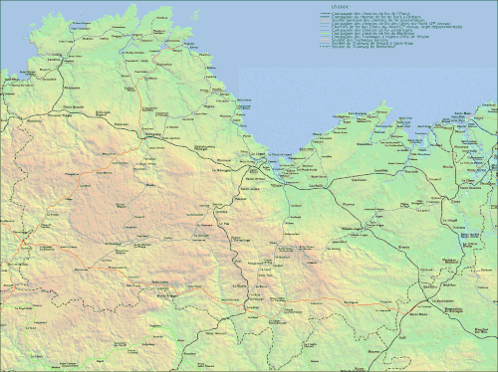
Task: Click the Chemins de fer de l'Ouest legend entry
Action: (x=371, y=13)
